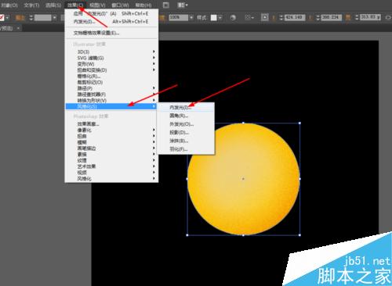The width and height of the screenshot is (392, 286).
Task: Click the yellow circle on the artboard
Action: pos(244,179)
